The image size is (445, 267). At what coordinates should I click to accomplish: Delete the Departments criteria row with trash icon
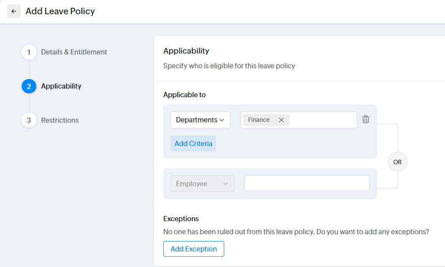366,120
